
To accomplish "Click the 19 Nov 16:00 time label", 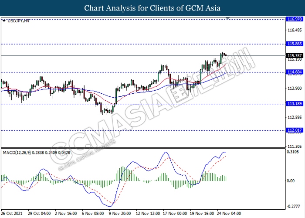I will (x=202, y=214).
